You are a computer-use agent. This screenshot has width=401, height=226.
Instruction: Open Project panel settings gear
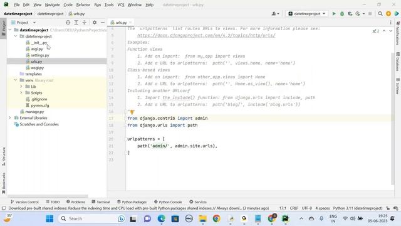[95, 23]
